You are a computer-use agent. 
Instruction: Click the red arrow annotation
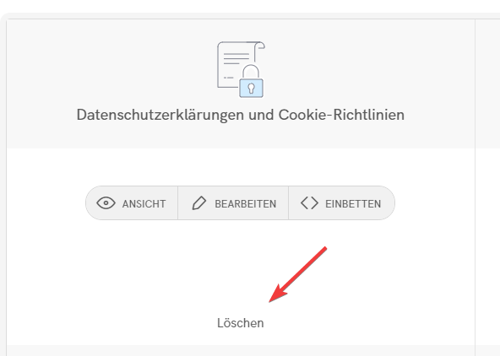tap(298, 274)
